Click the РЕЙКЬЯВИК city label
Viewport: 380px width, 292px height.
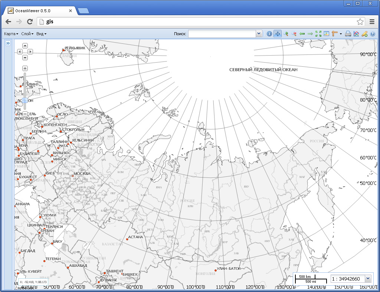[x=75, y=48]
